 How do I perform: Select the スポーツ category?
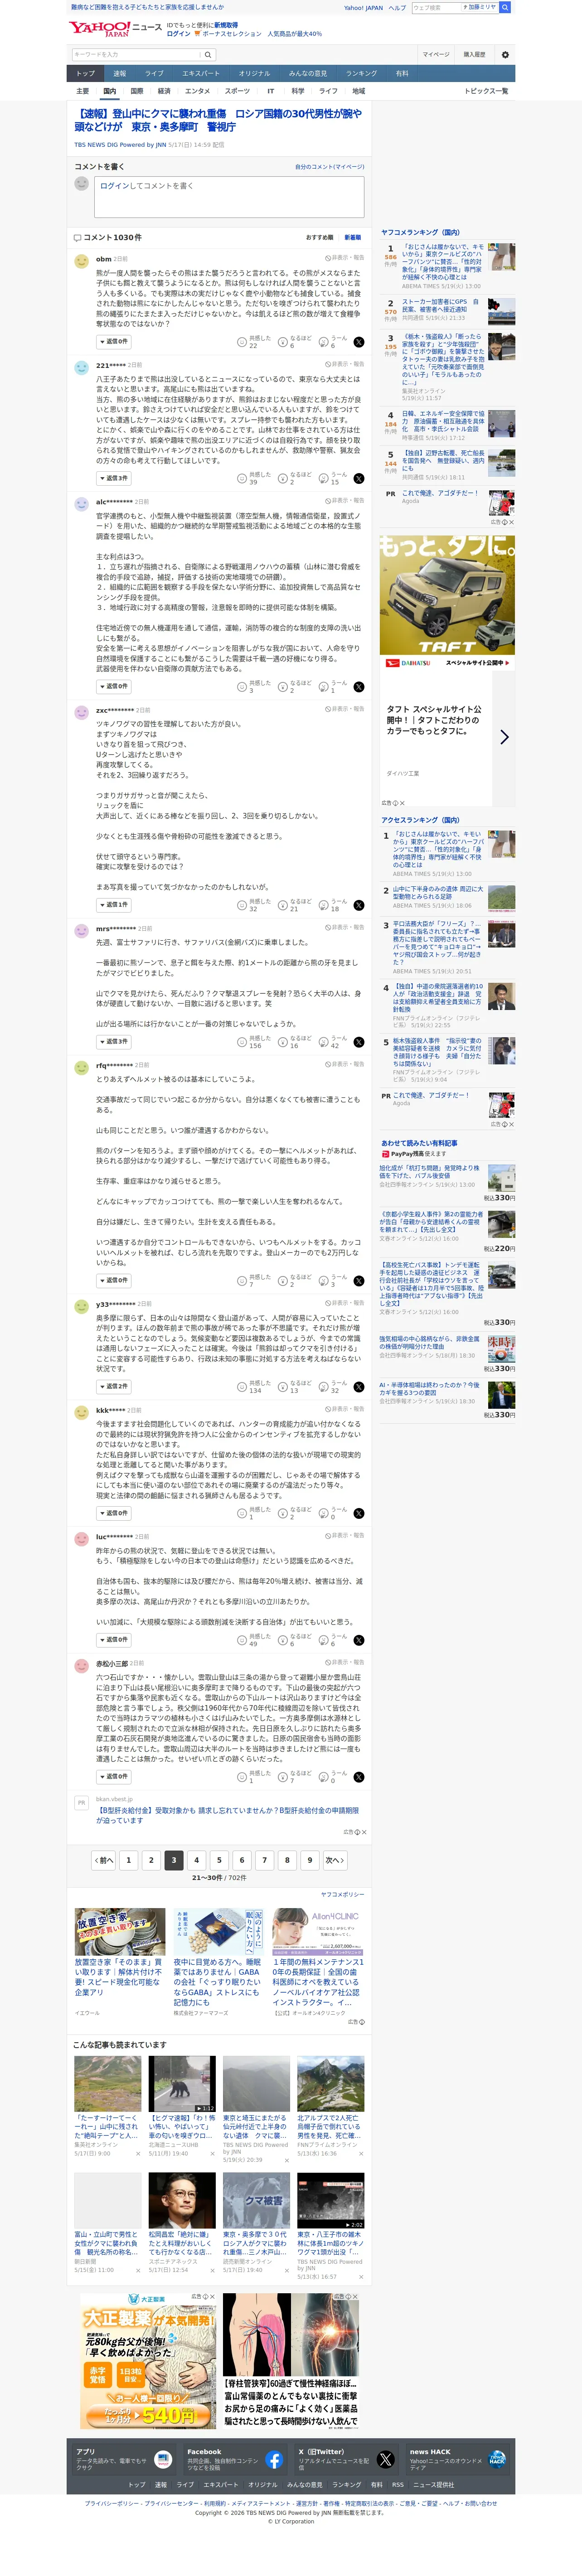[x=238, y=91]
